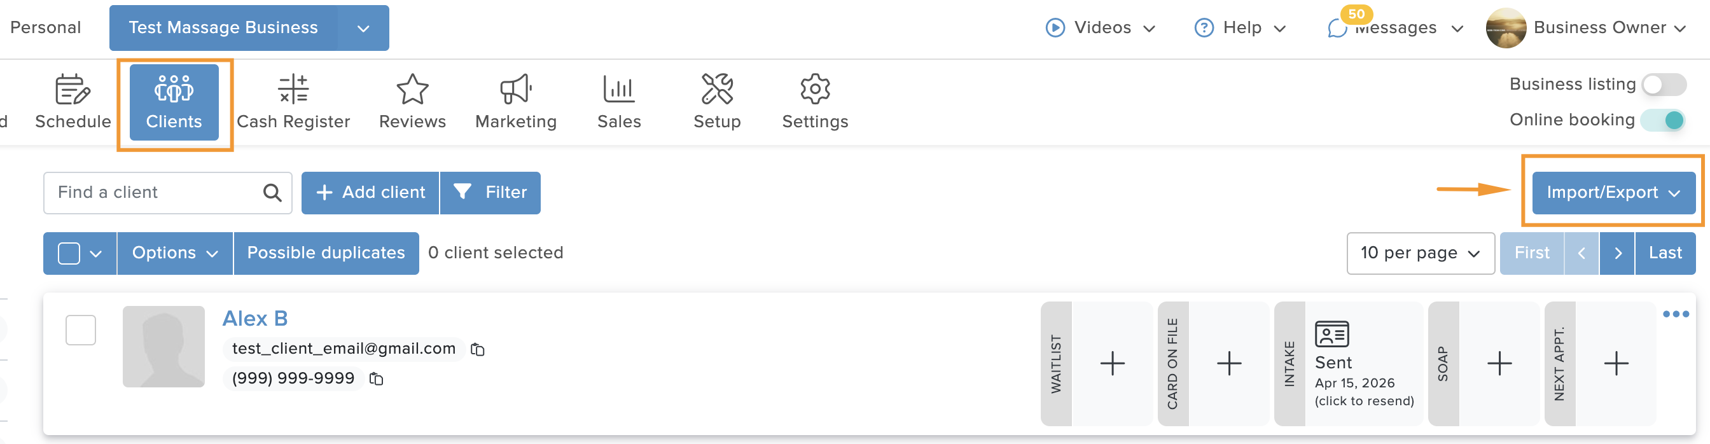1710x444 pixels.
Task: Copy the client email address icon
Action: 477,349
